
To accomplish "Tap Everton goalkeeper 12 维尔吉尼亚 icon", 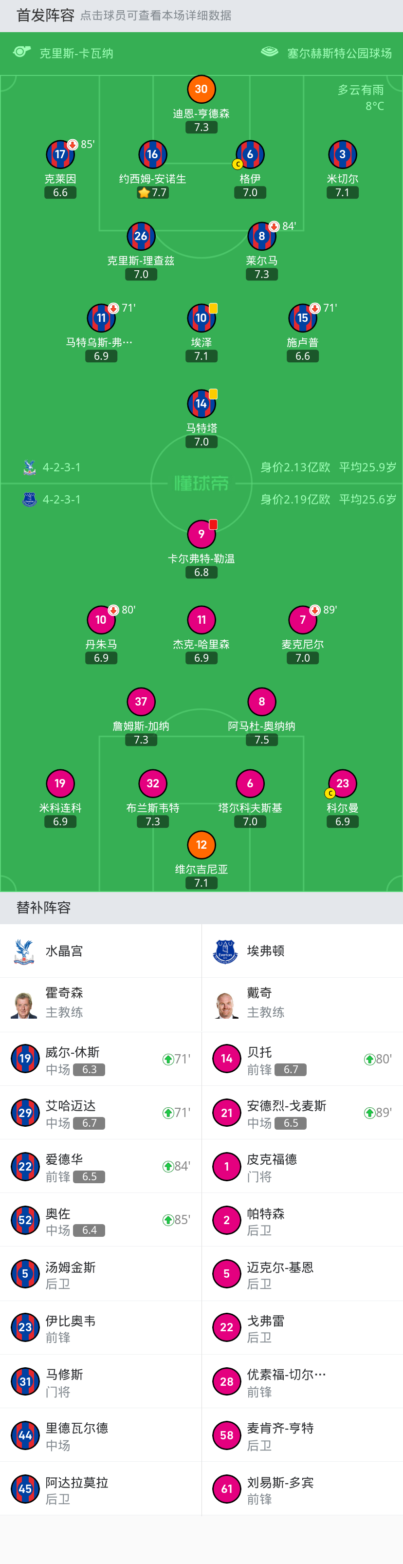I will pos(201,845).
